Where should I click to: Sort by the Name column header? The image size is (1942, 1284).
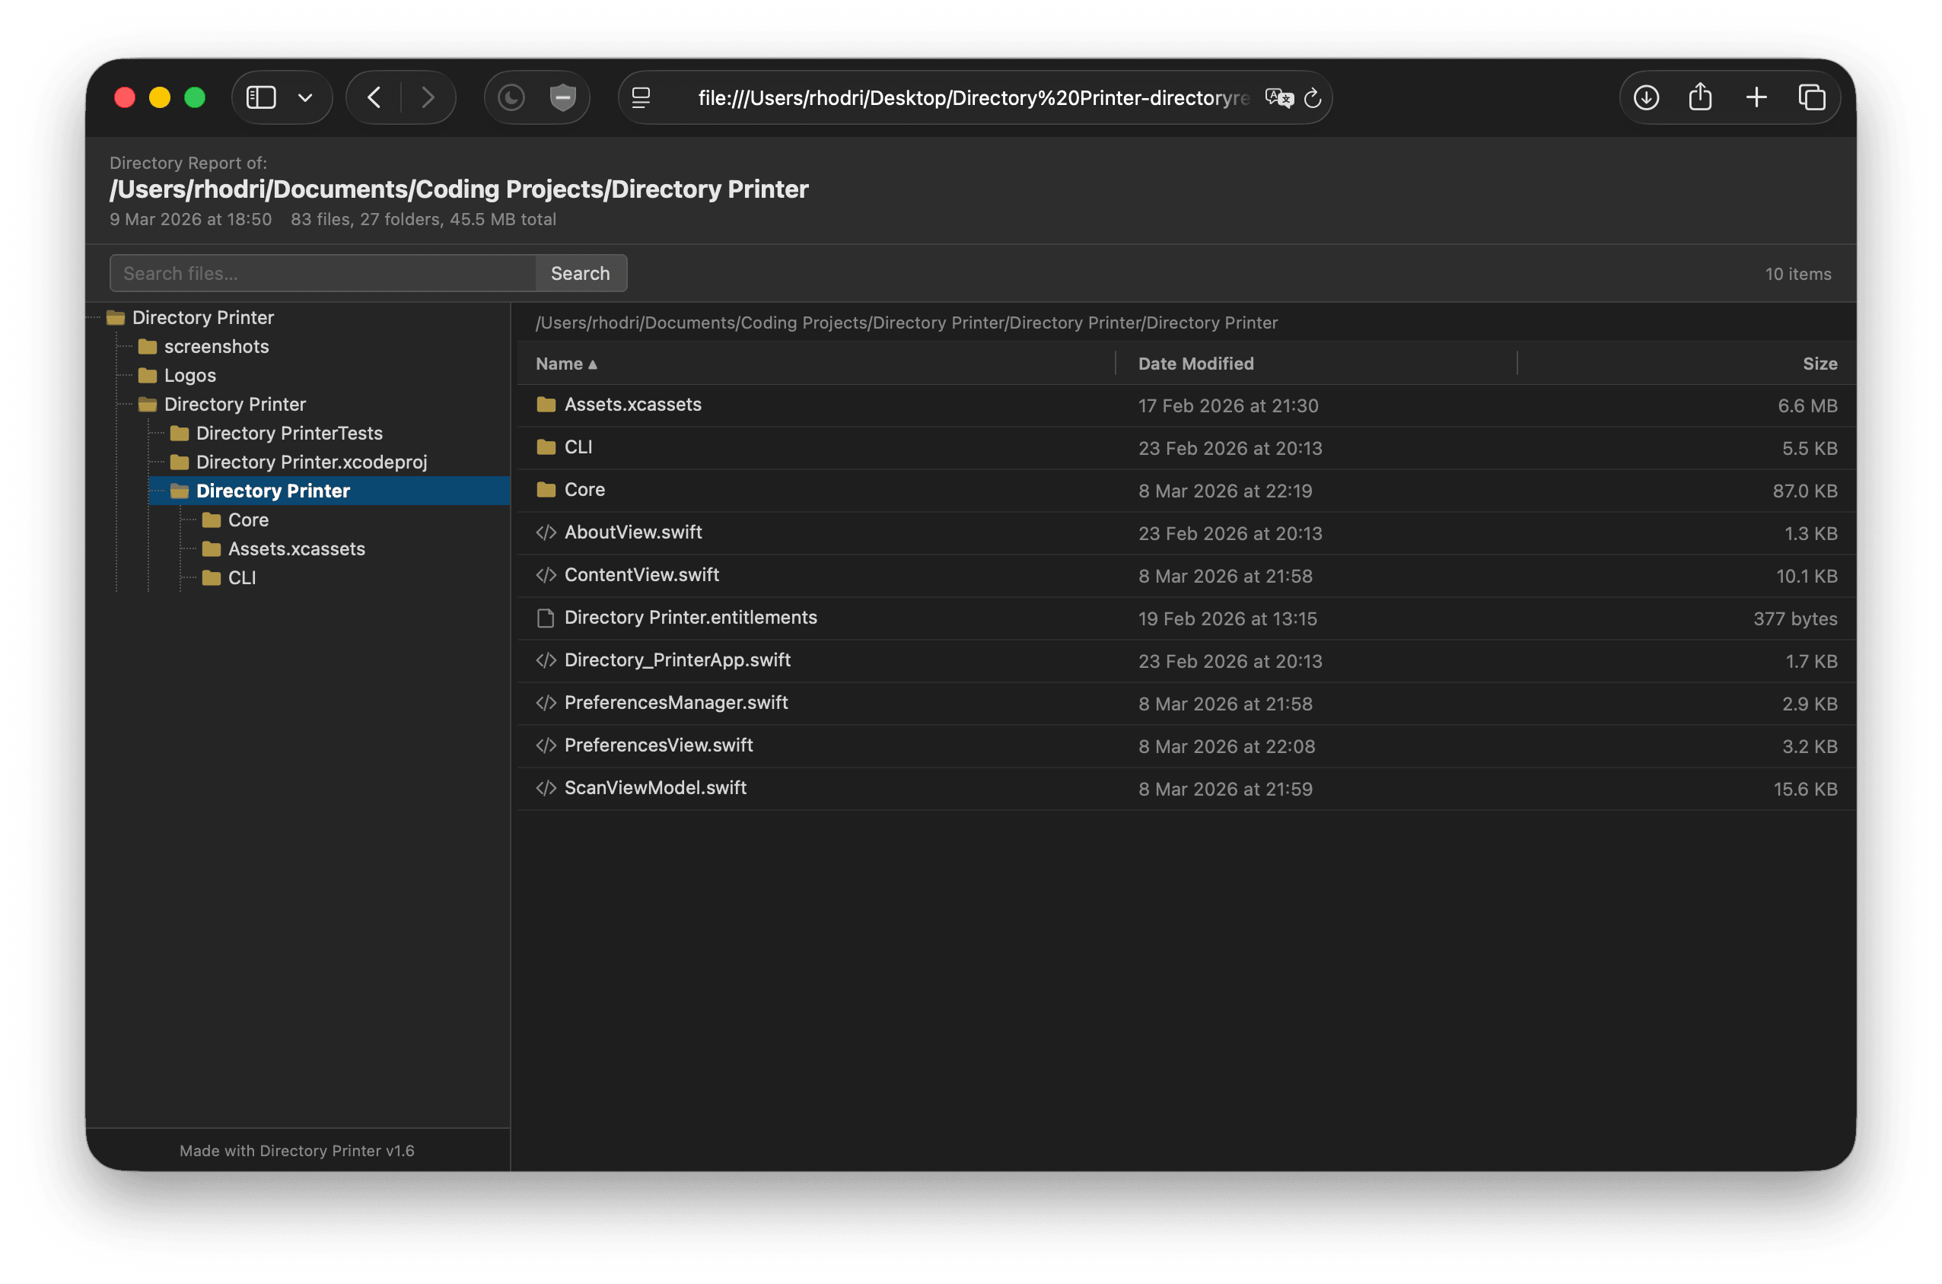coord(566,364)
